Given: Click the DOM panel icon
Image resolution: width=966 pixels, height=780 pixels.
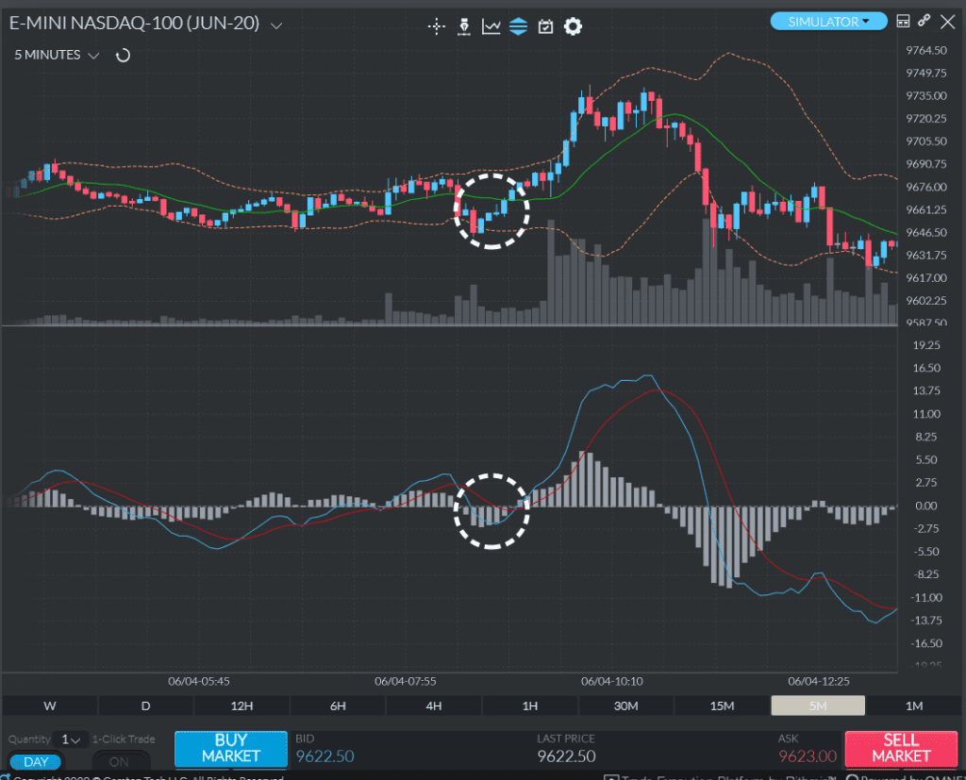Looking at the screenshot, I should (903, 19).
